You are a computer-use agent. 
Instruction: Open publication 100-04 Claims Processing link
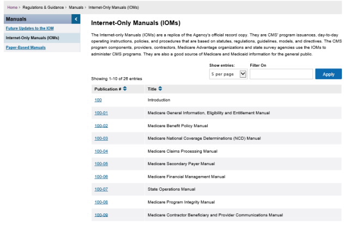coord(101,151)
